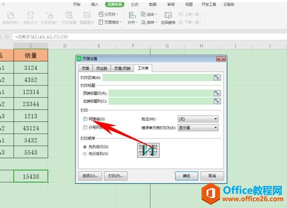Select the 工作表 dialog tab

pyautogui.click(x=143, y=68)
